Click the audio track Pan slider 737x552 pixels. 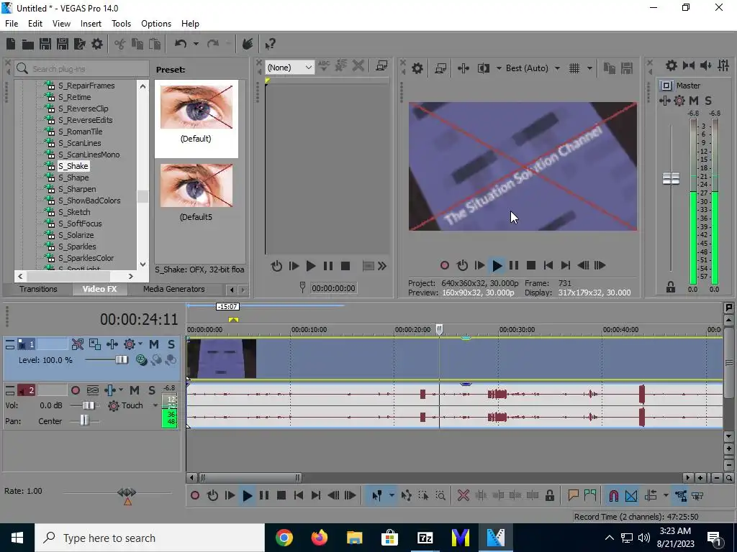[x=84, y=420]
